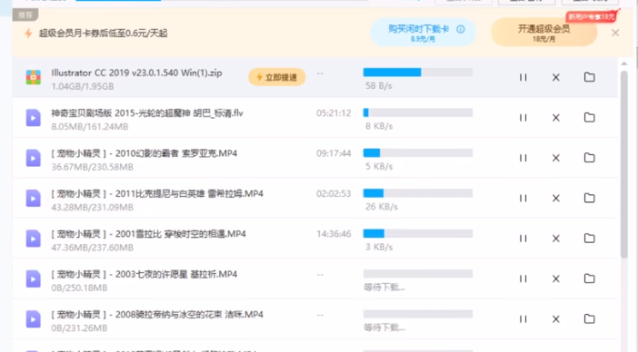Pause the 神奇宝贝剧场版 2015 flv download

[523, 117]
